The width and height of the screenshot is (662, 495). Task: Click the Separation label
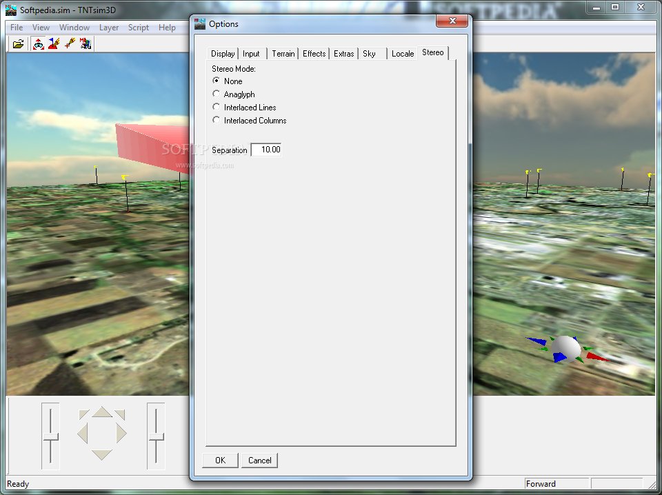229,150
